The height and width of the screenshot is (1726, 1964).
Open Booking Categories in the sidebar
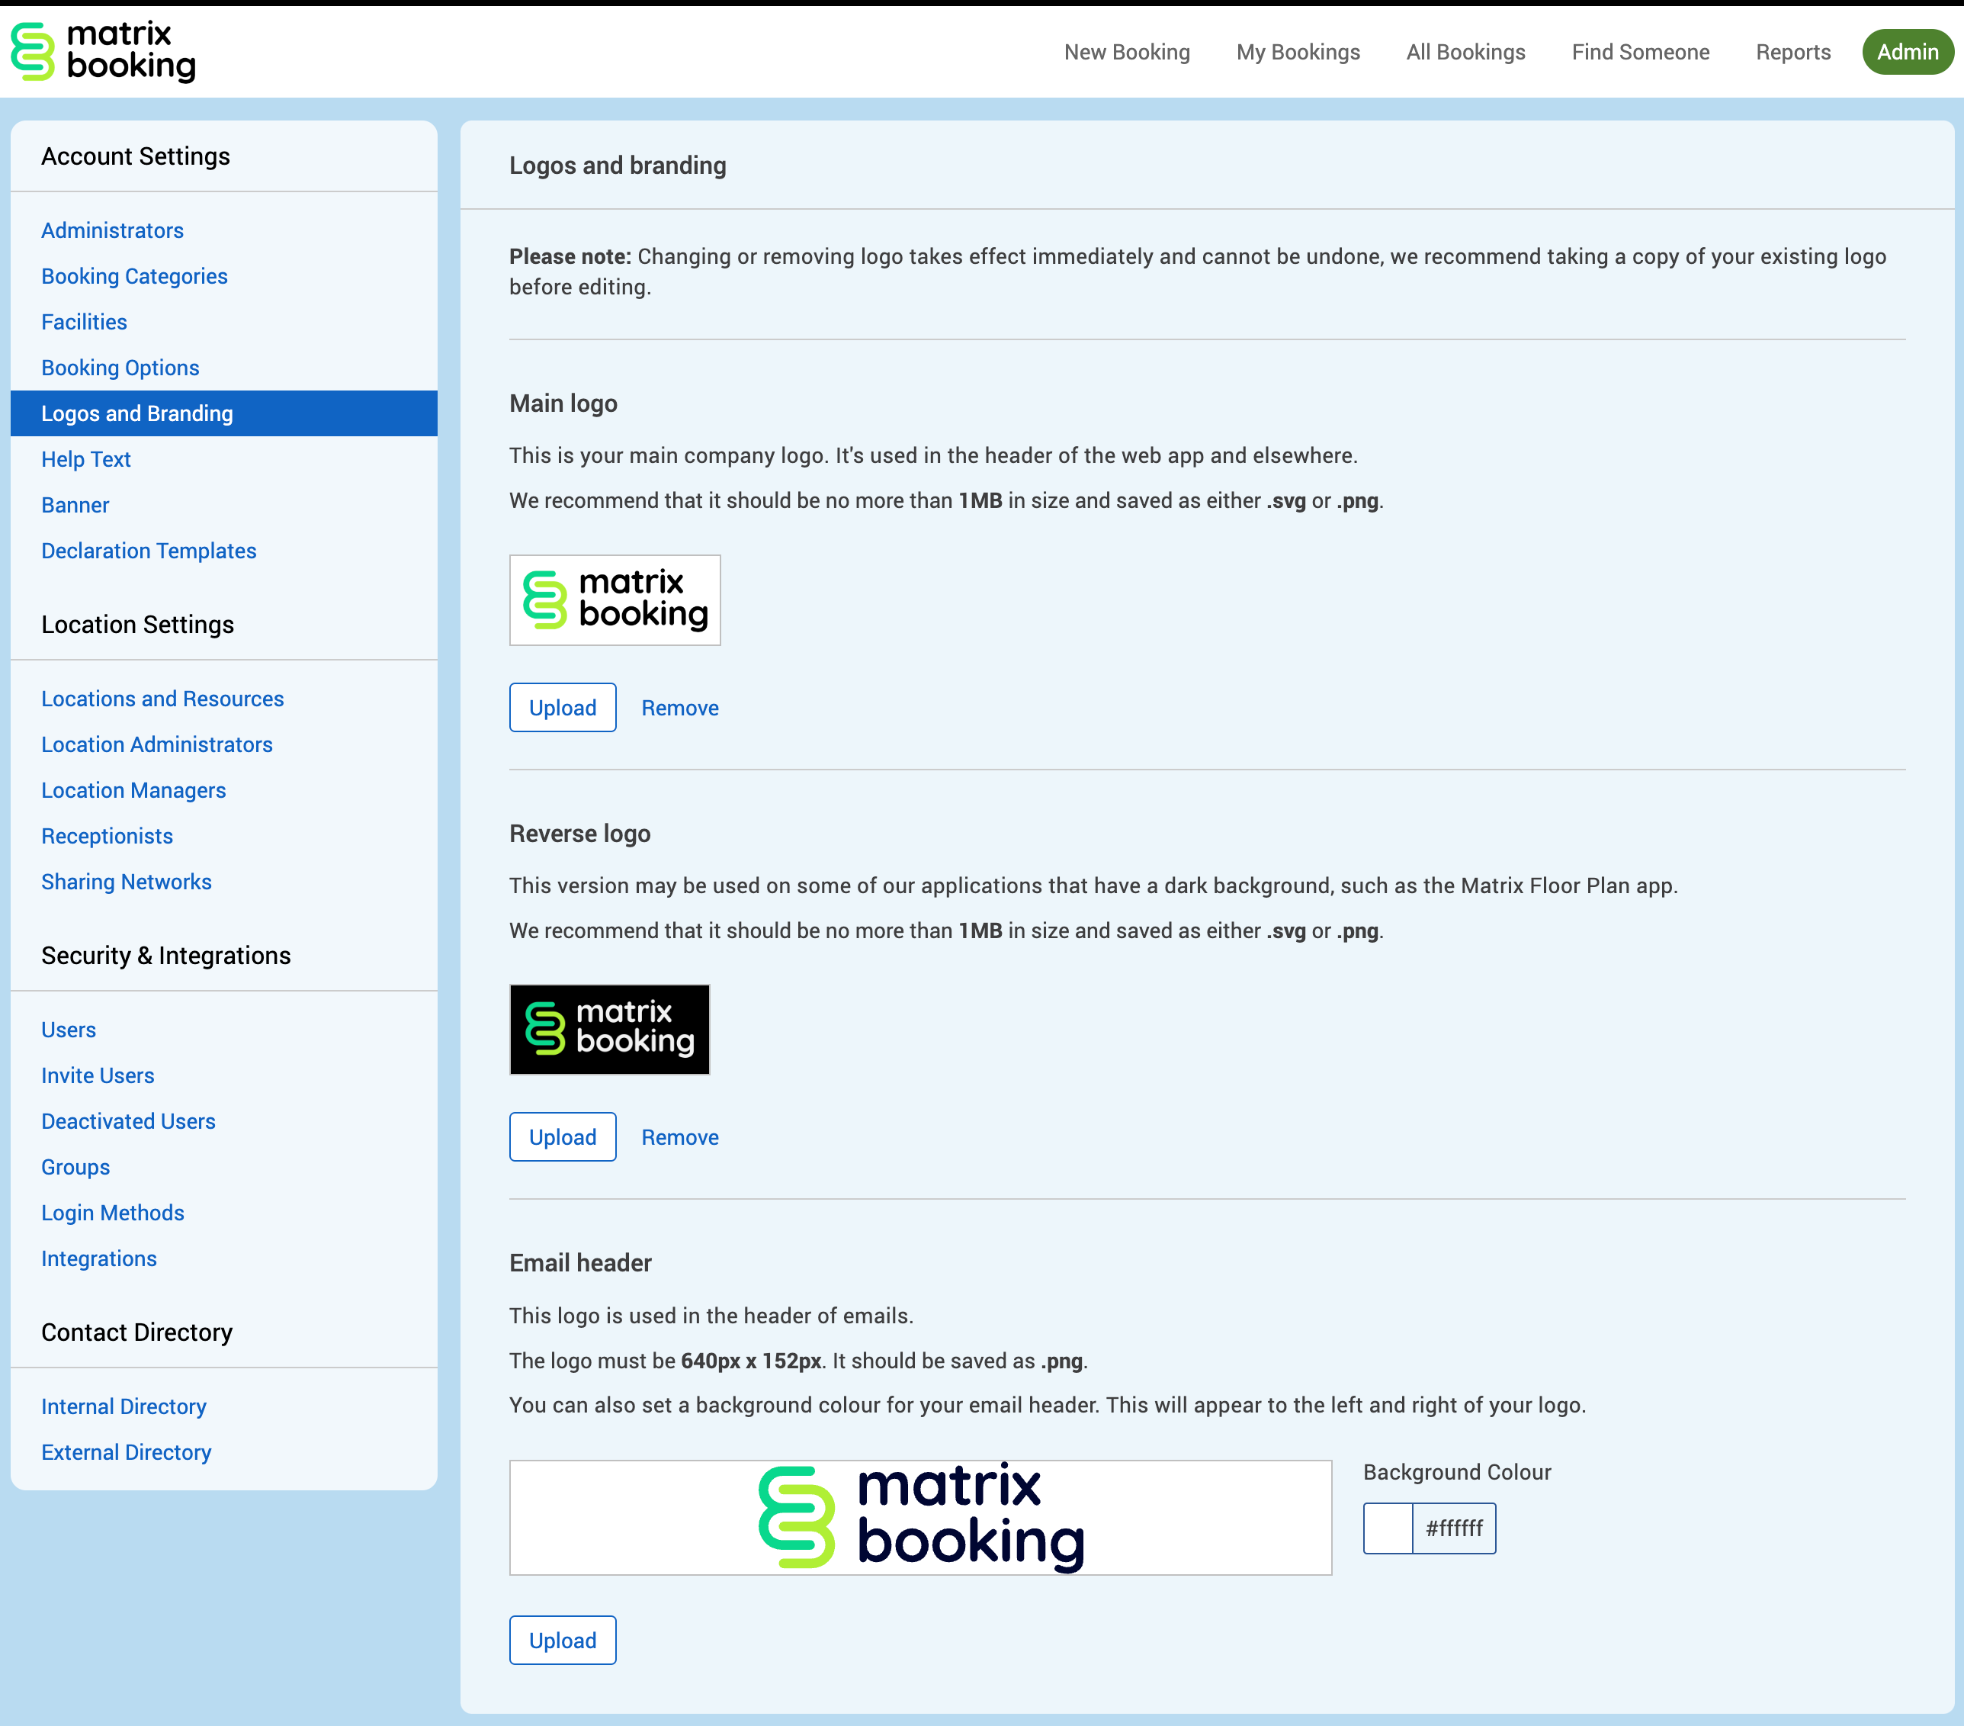tap(134, 276)
